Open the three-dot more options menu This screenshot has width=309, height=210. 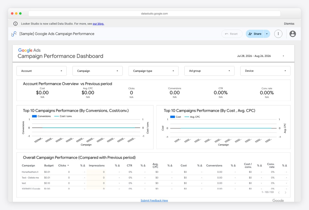point(278,34)
